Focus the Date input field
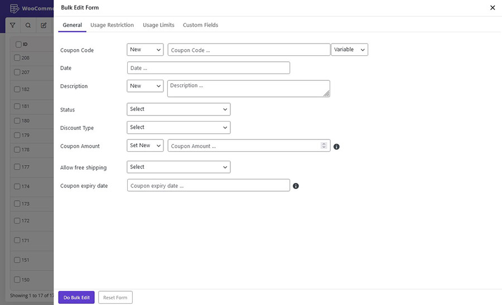The image size is (502, 305). coord(209,68)
